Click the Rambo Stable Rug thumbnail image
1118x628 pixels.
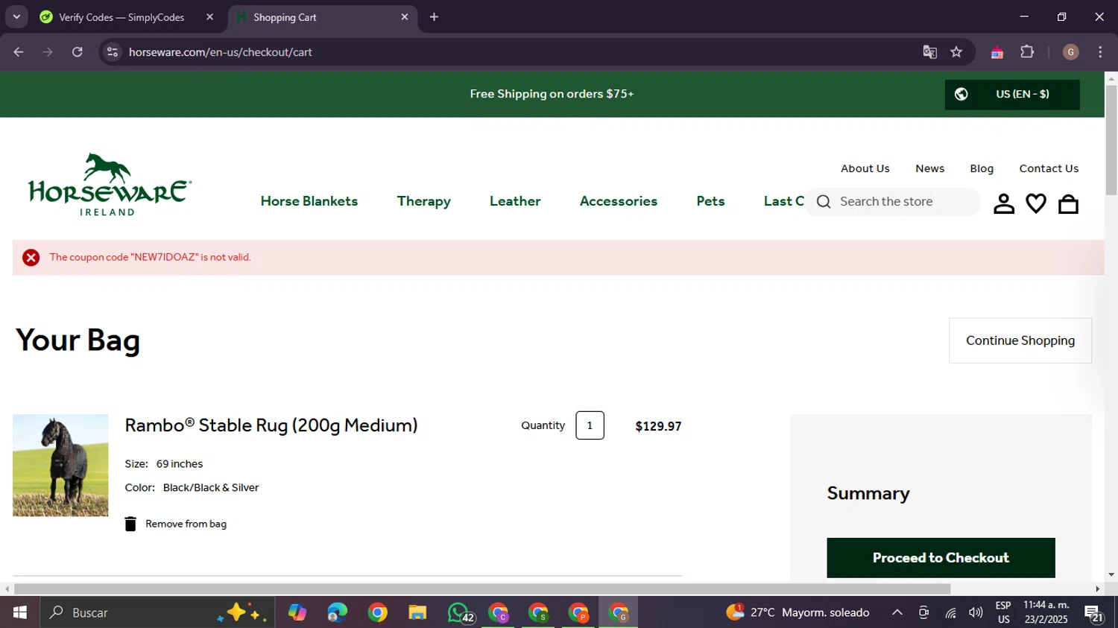(60, 466)
